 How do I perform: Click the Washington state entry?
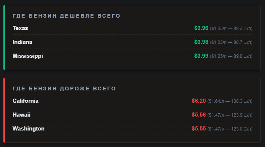pyautogui.click(x=29, y=129)
